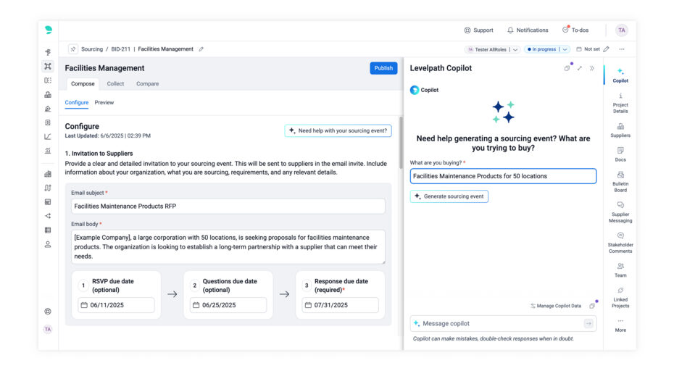This screenshot has width=674, height=371.
Task: Click BID-211 in the breadcrumb
Action: coord(121,49)
